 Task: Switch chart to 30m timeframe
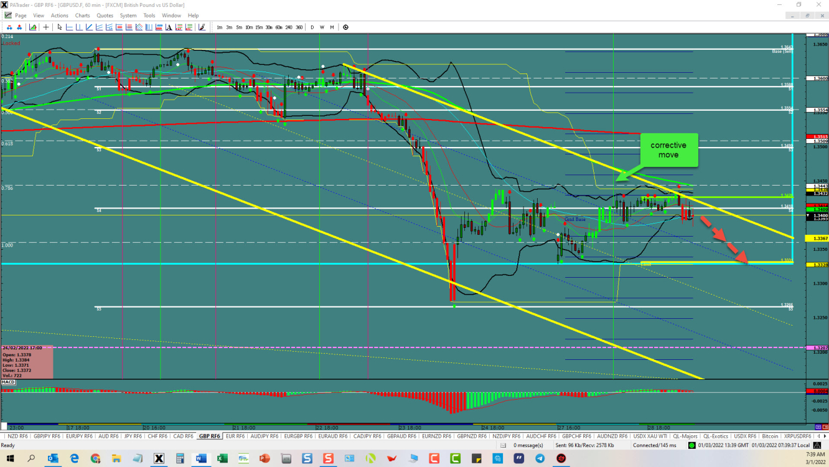pos(269,27)
